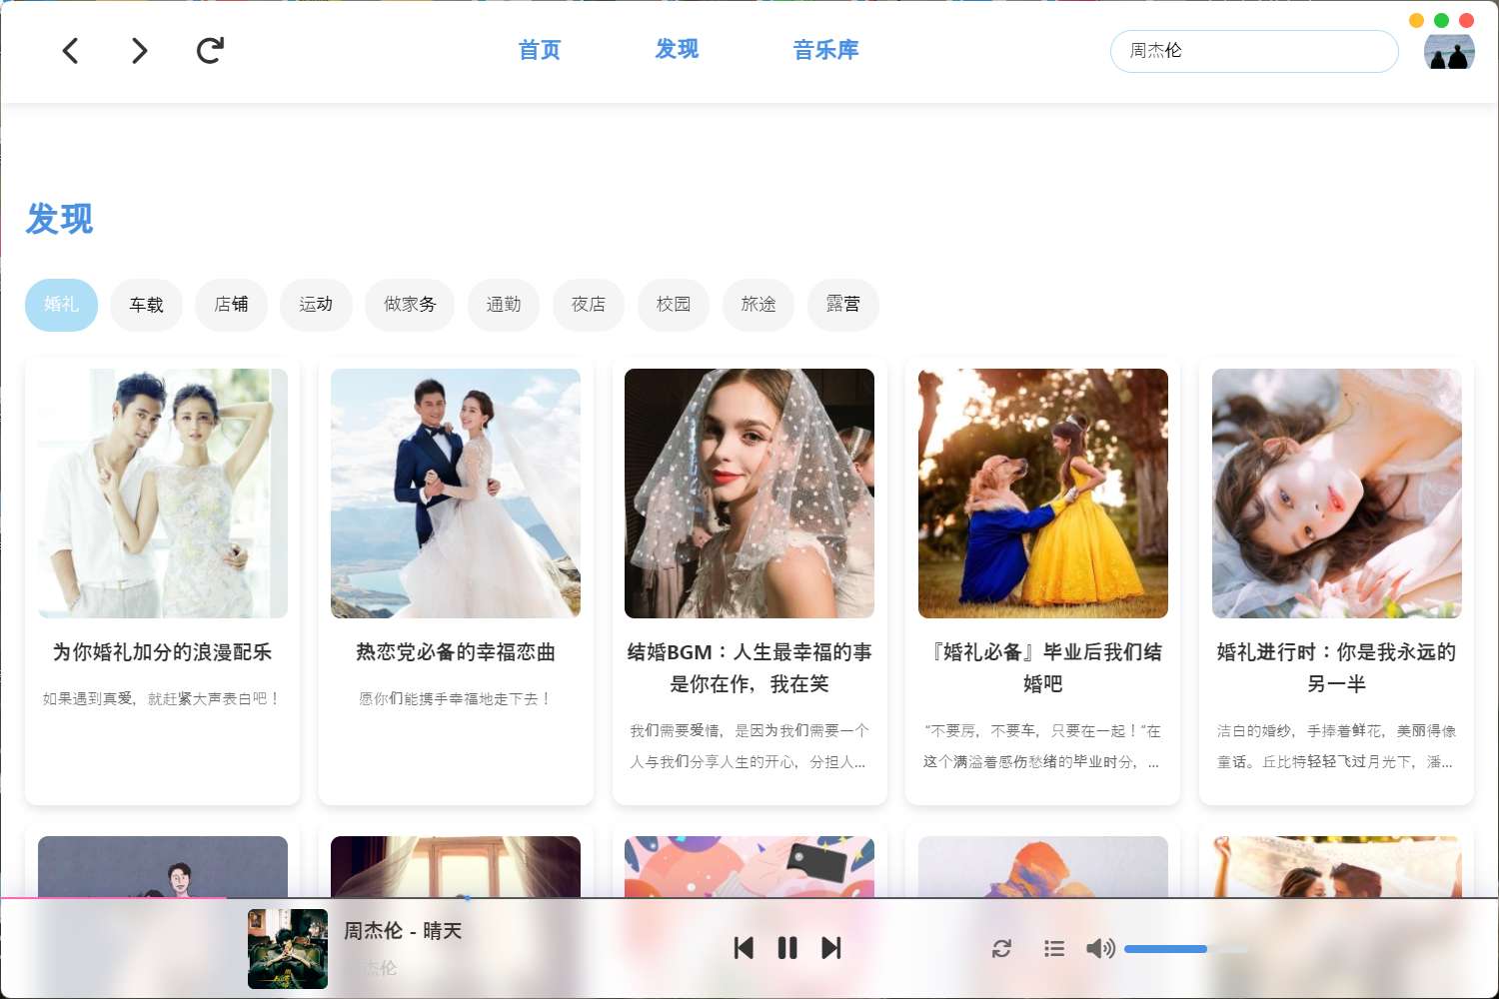Pause the current song
Image resolution: width=1499 pixels, height=999 pixels.
[787, 948]
